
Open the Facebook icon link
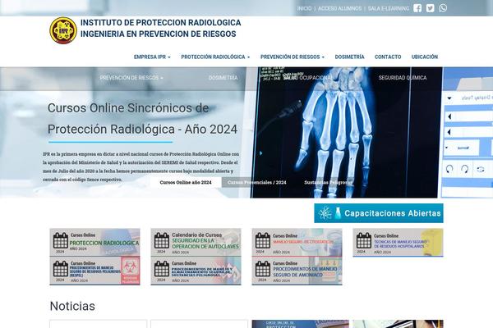point(417,8)
